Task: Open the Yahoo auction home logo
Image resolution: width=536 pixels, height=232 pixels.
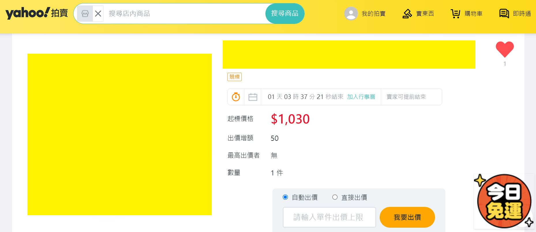Action: coord(37,13)
